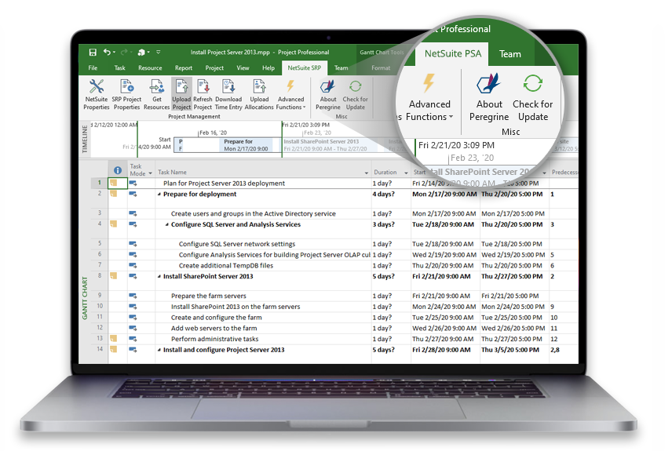672x451 pixels.
Task: Open the Task Mode column filter dropdown
Action: click(150, 173)
